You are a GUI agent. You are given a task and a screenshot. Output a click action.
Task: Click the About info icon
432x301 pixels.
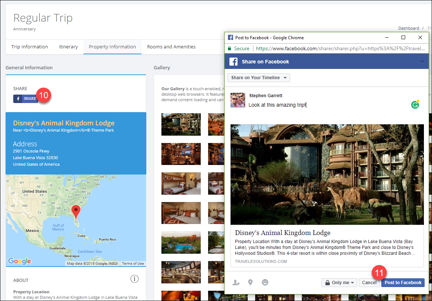click(x=135, y=279)
